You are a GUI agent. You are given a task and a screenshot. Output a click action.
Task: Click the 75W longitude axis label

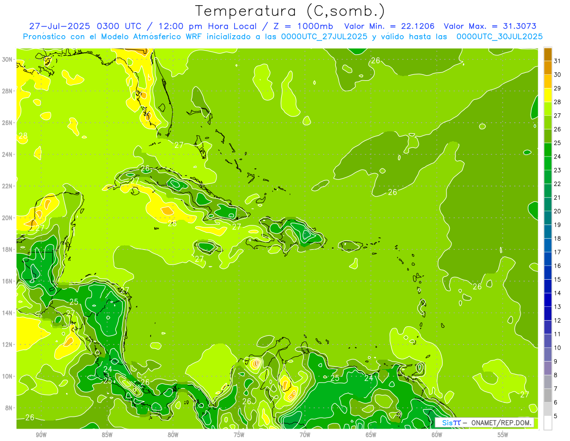tap(239, 435)
